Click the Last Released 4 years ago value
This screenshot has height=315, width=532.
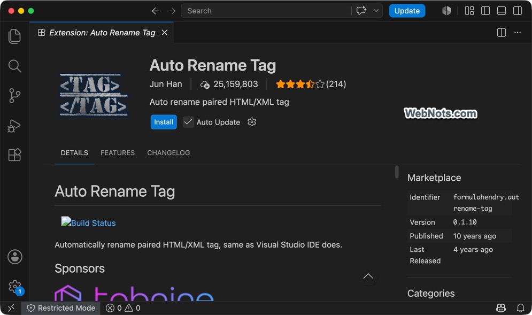[473, 250]
